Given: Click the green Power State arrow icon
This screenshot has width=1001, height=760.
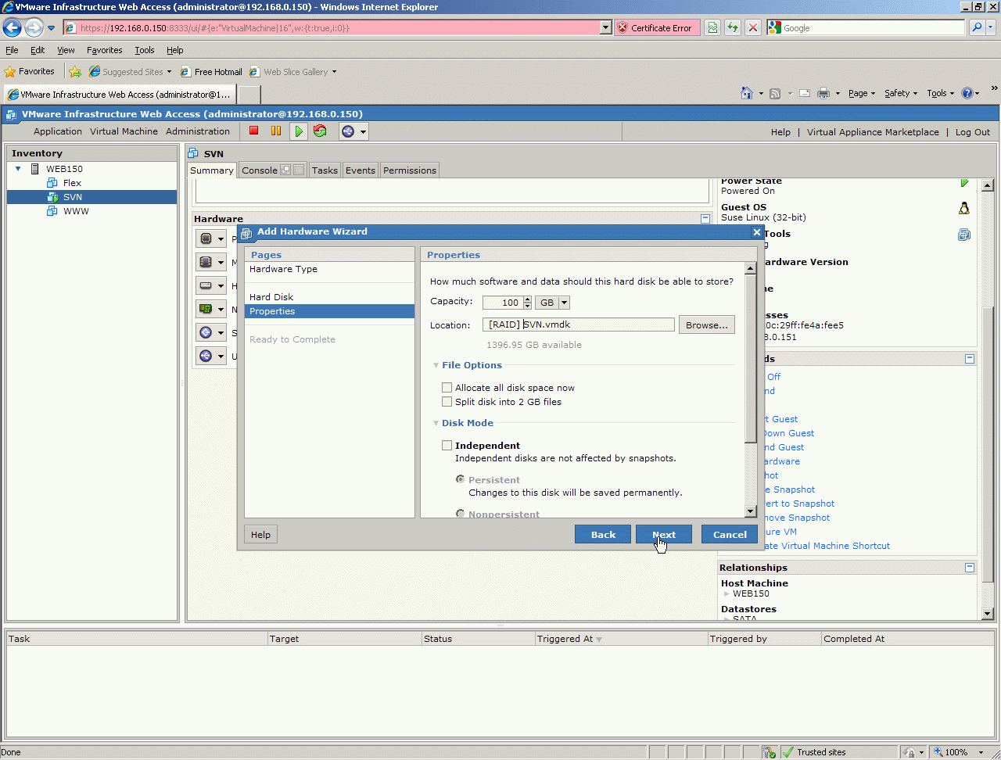Looking at the screenshot, I should (x=964, y=183).
